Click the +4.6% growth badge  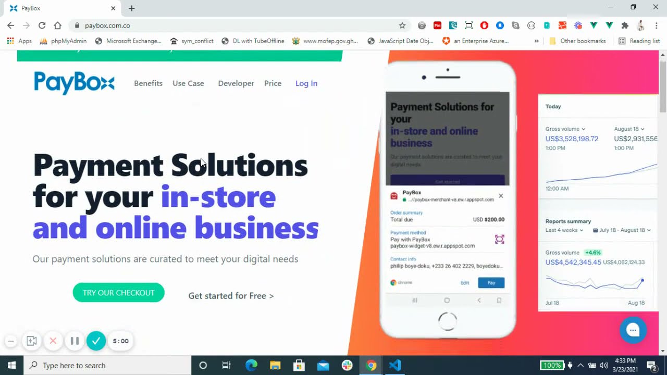coord(592,253)
